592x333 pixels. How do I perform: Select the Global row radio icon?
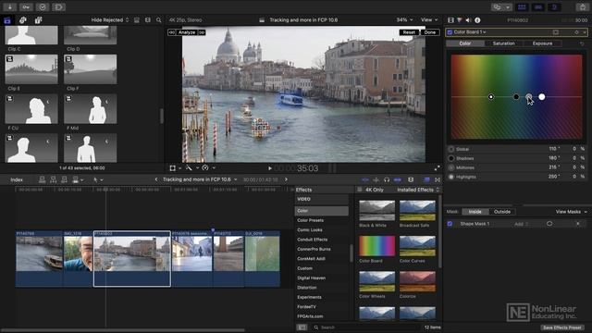click(x=451, y=149)
